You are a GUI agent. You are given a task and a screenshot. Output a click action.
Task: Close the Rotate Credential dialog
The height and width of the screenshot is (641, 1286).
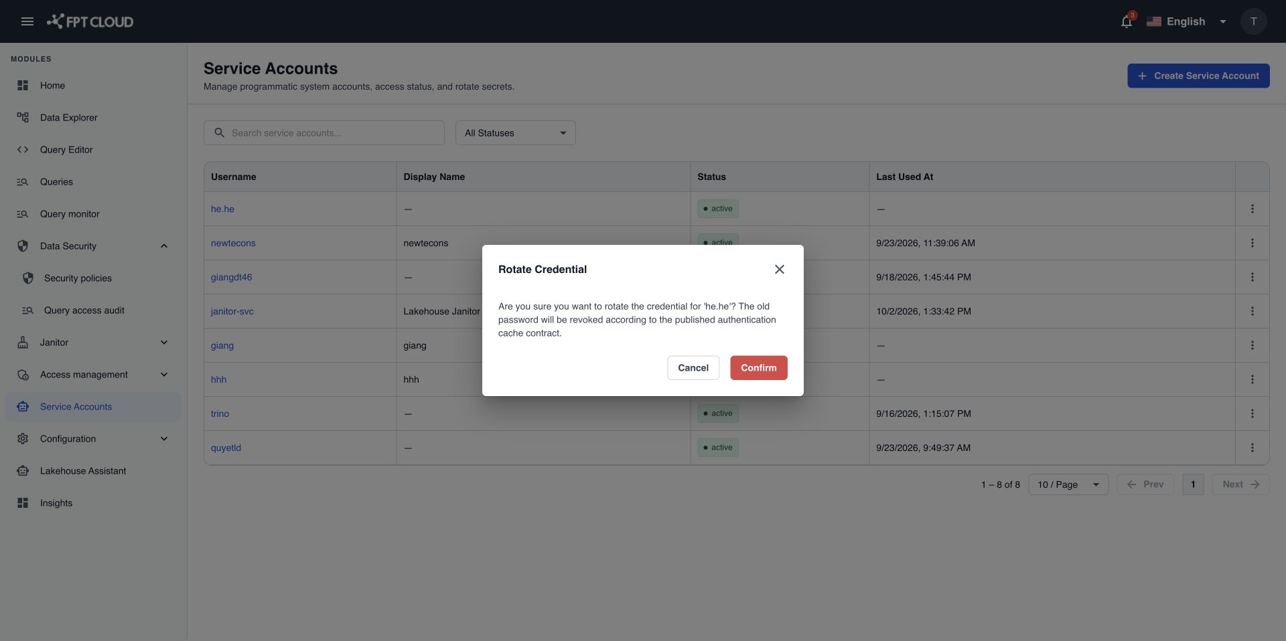click(780, 269)
